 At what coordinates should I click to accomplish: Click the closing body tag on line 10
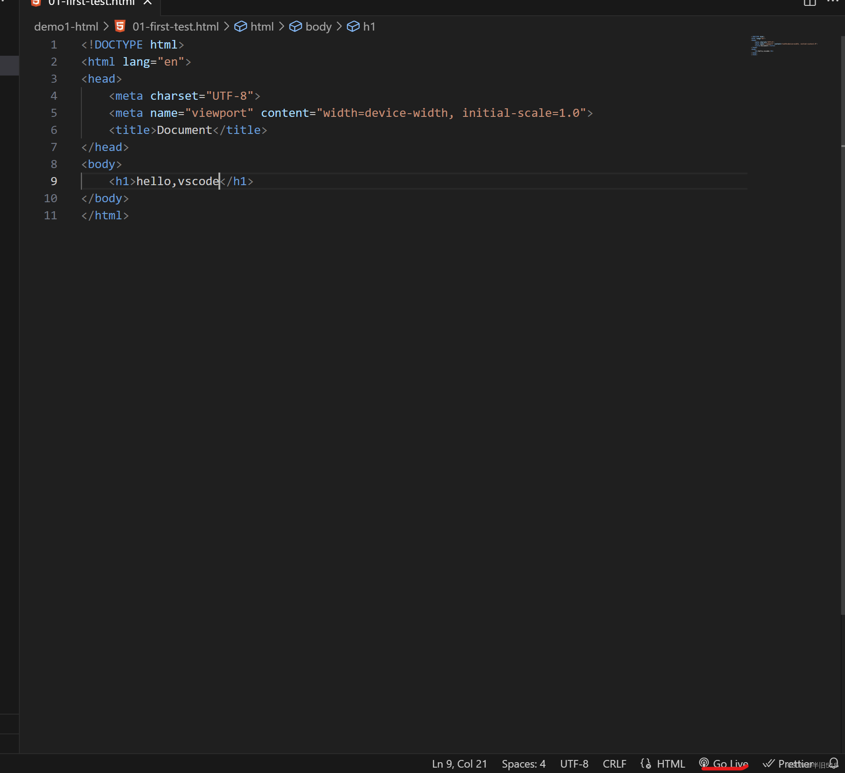point(105,198)
